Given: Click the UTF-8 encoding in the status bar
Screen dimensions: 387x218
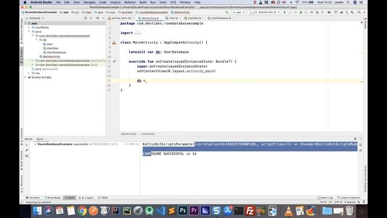Looking at the screenshot, I should (338, 202).
